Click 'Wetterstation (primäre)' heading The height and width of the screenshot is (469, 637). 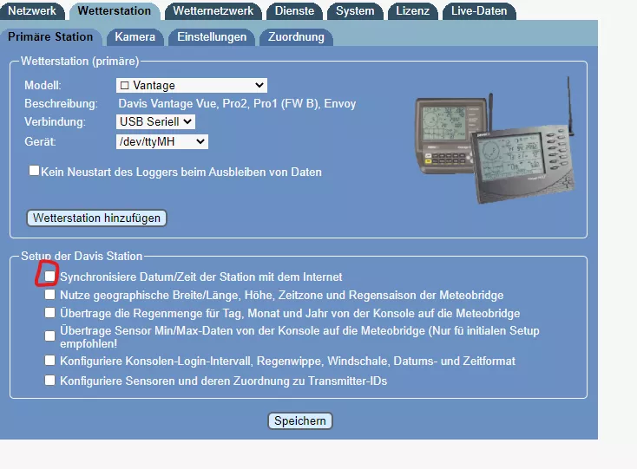coord(80,62)
